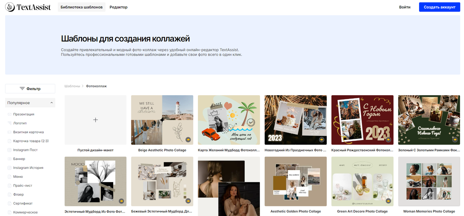Open the Aesthetic Golden Photo Collage thumbnail
The width and height of the screenshot is (464, 216).
[296, 181]
